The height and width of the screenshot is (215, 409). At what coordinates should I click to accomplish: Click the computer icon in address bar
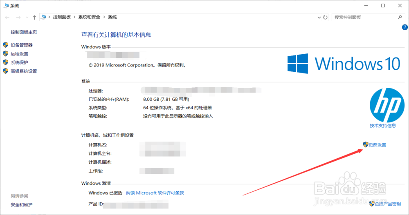[44, 17]
